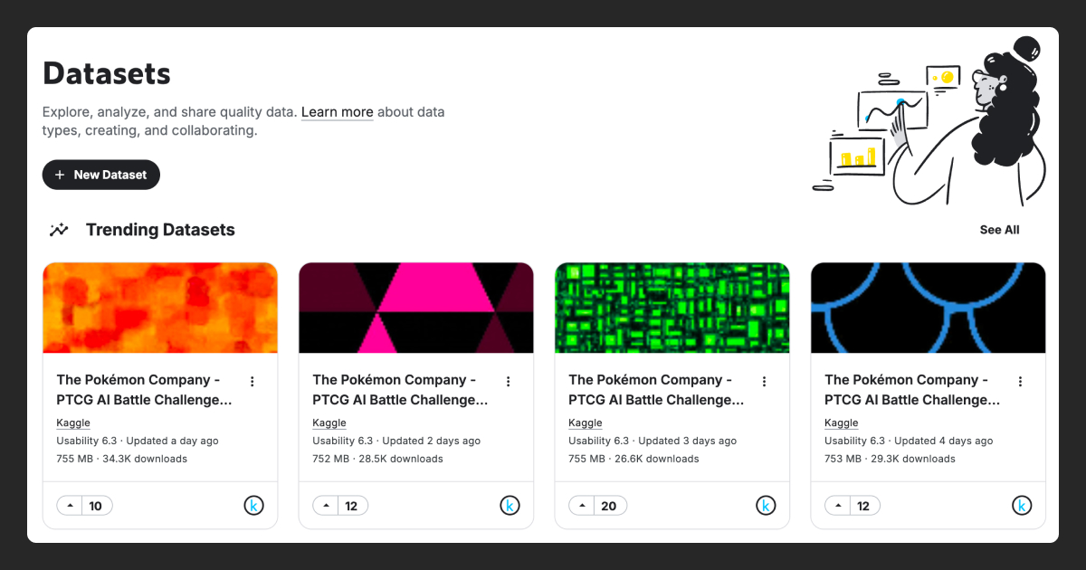Click See All trending datasets
The image size is (1086, 570).
(x=999, y=230)
